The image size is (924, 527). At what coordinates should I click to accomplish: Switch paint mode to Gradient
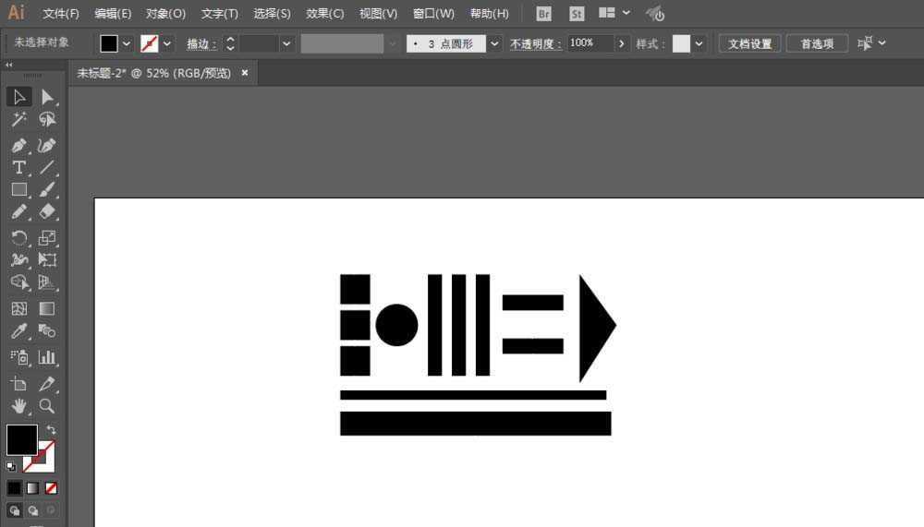point(32,488)
